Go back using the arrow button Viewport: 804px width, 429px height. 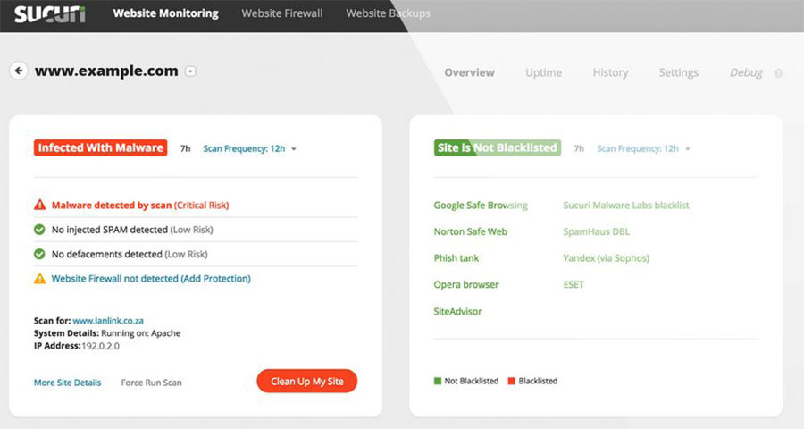pyautogui.click(x=19, y=71)
